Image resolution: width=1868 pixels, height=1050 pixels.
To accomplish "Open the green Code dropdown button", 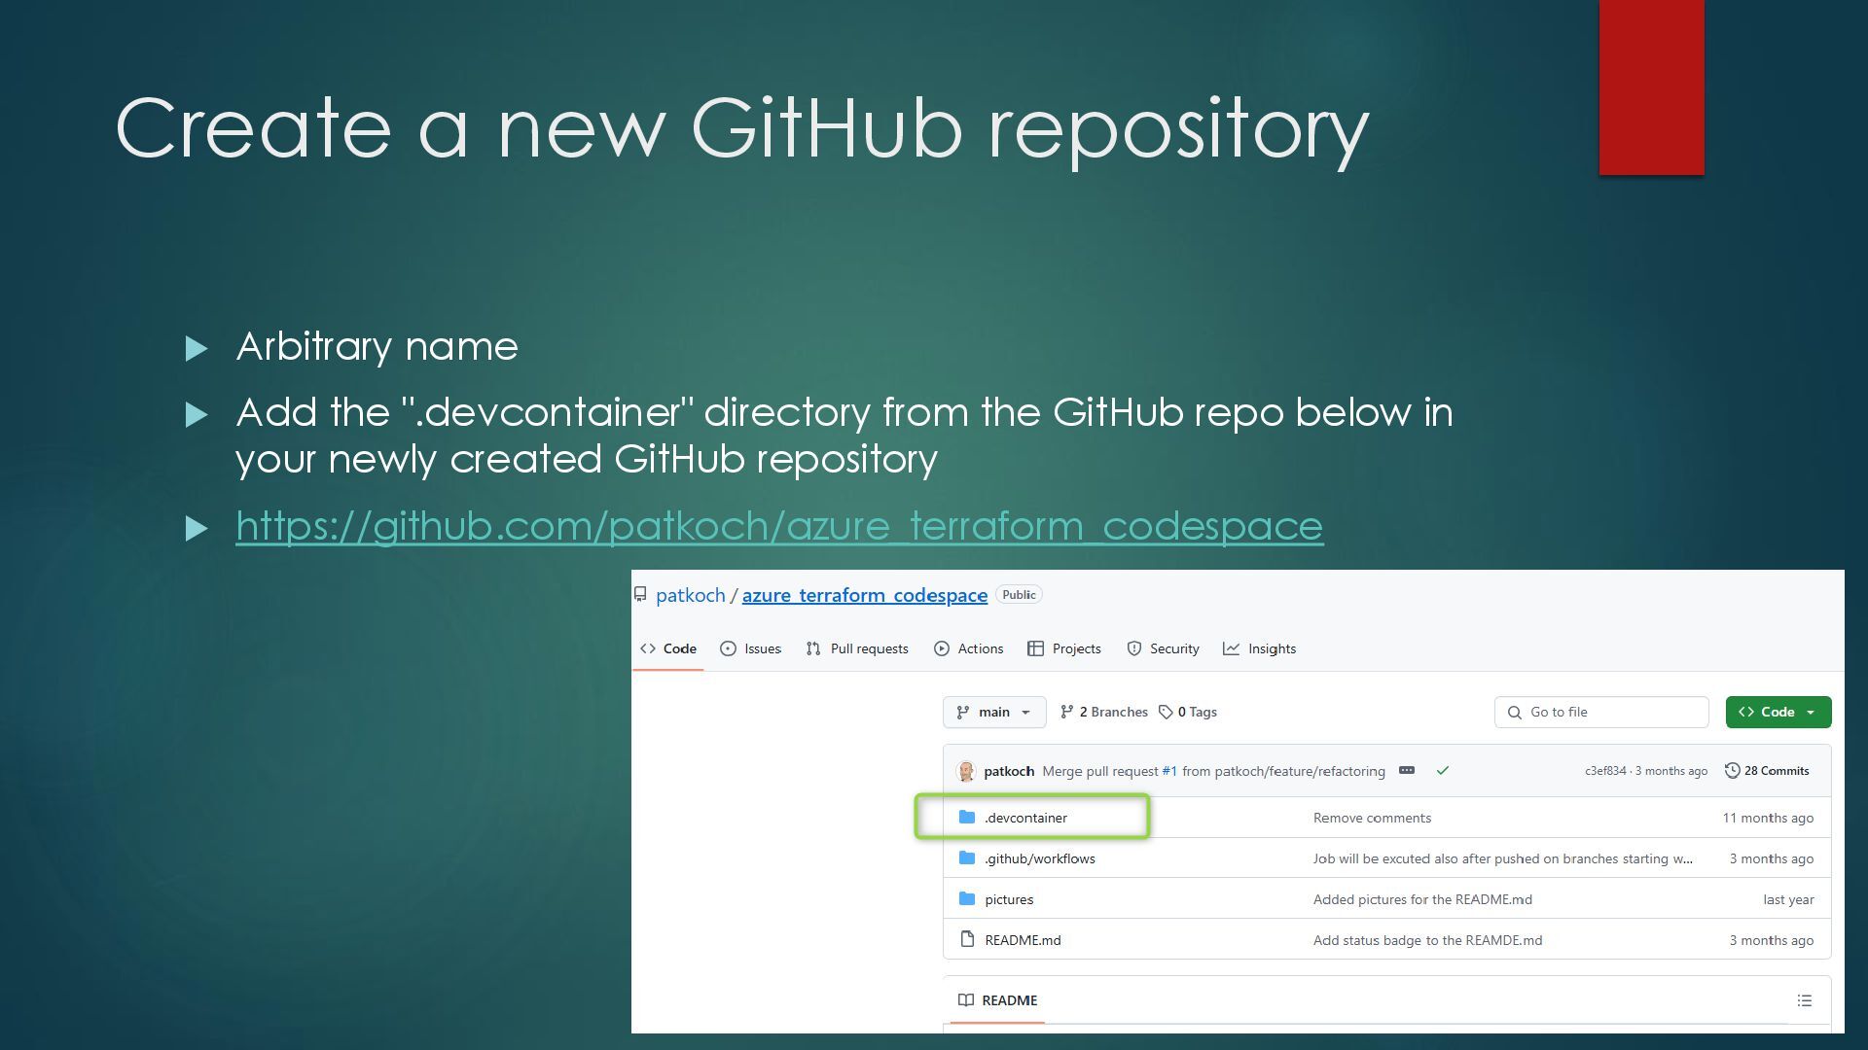I will (x=1778, y=712).
